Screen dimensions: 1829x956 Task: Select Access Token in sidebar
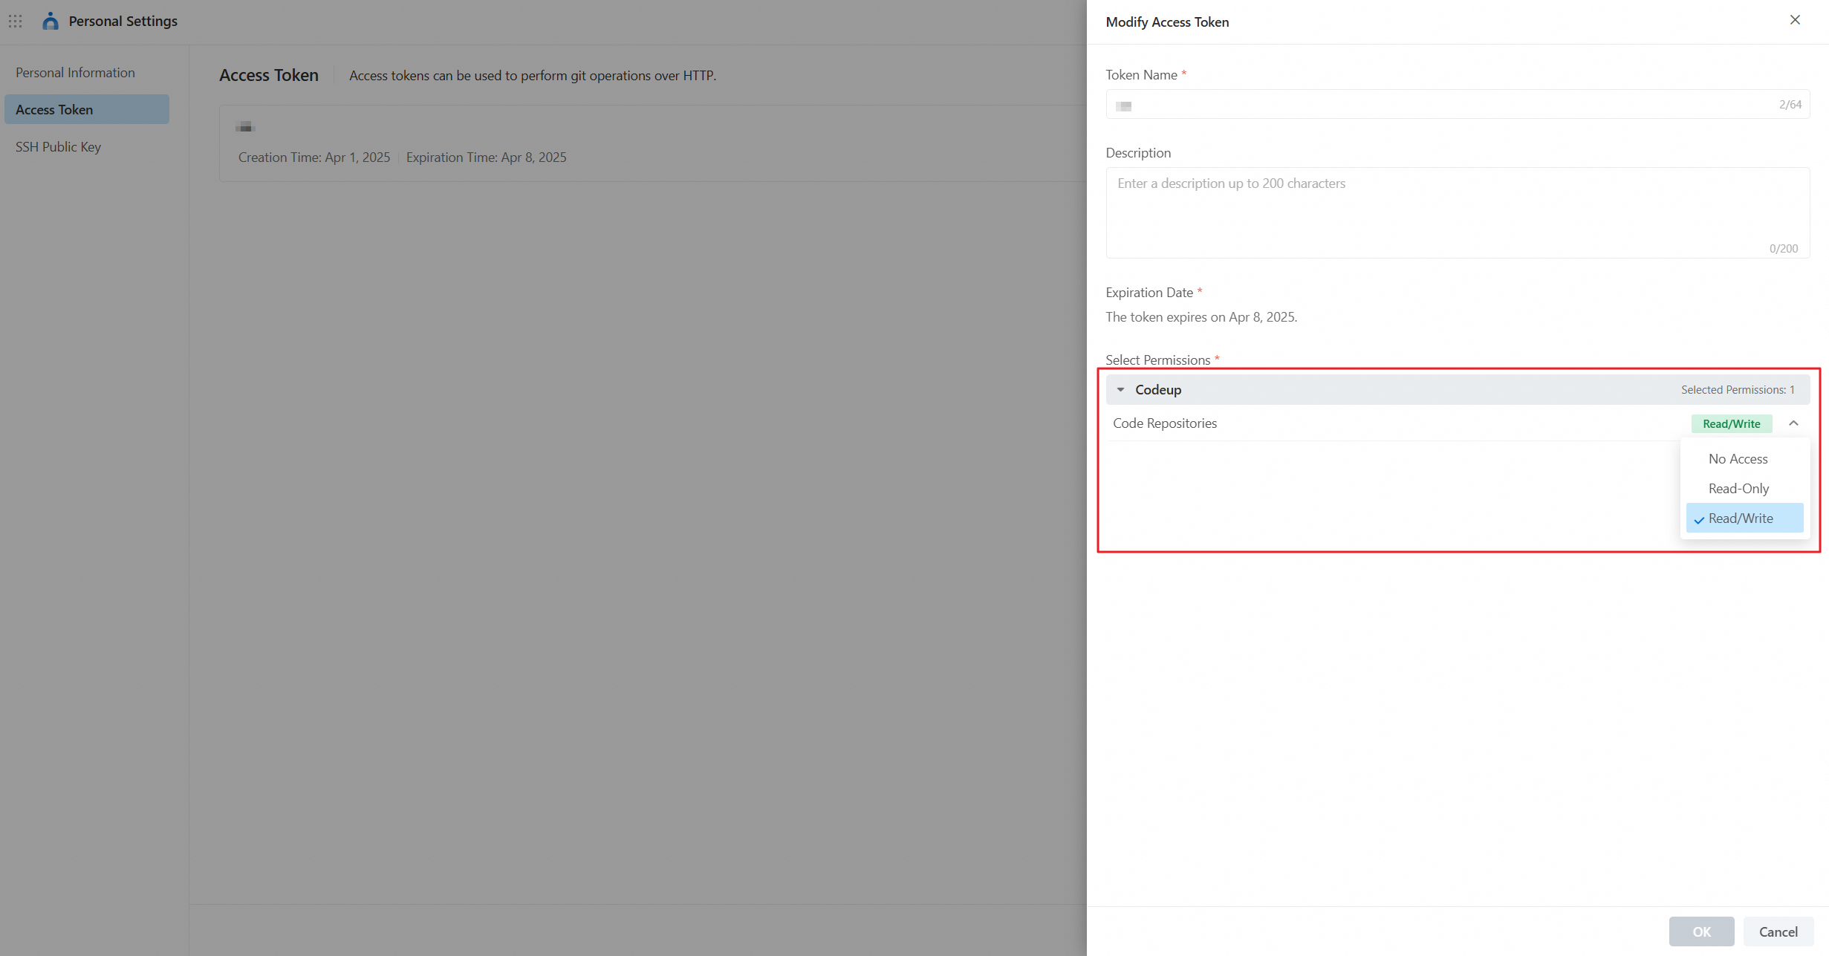(54, 110)
